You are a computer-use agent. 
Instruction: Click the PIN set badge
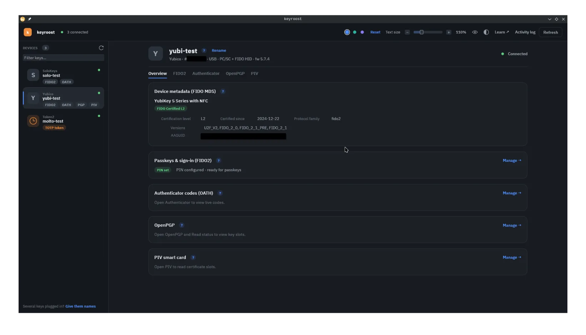click(163, 170)
